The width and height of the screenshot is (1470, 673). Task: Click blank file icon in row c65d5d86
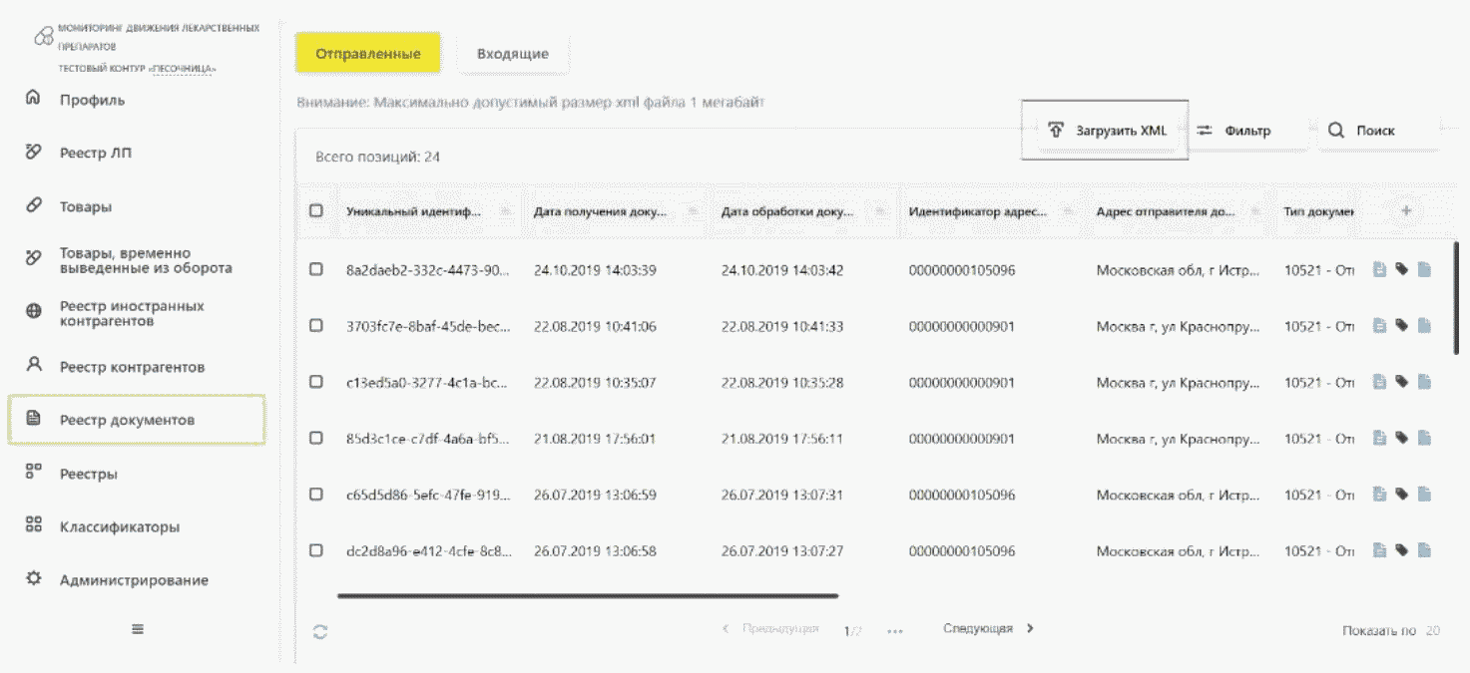(x=1424, y=494)
